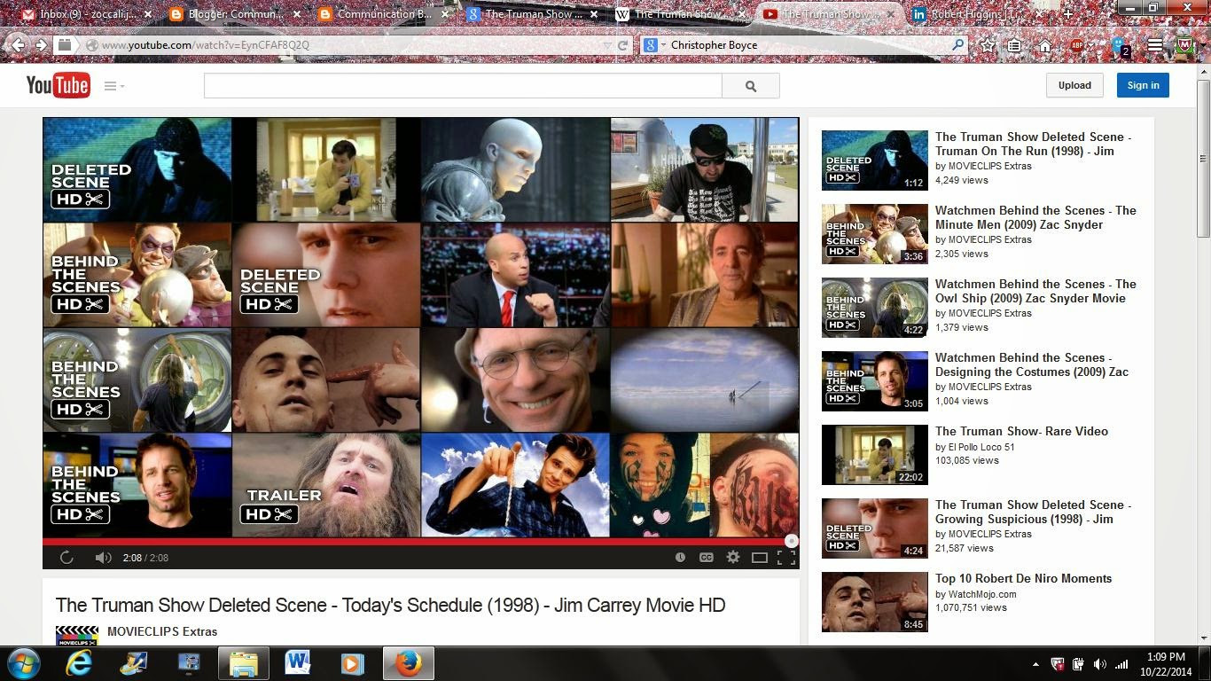Open the Watchmen Owl Ship video link
This screenshot has height=681, width=1211.
pyautogui.click(x=1035, y=291)
